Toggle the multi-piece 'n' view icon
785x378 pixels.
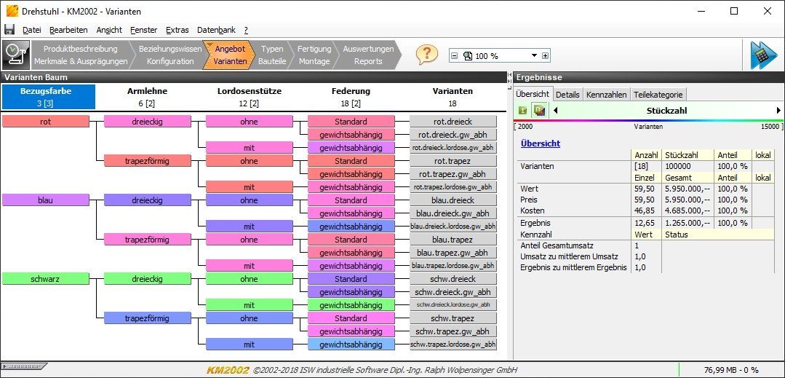point(538,110)
